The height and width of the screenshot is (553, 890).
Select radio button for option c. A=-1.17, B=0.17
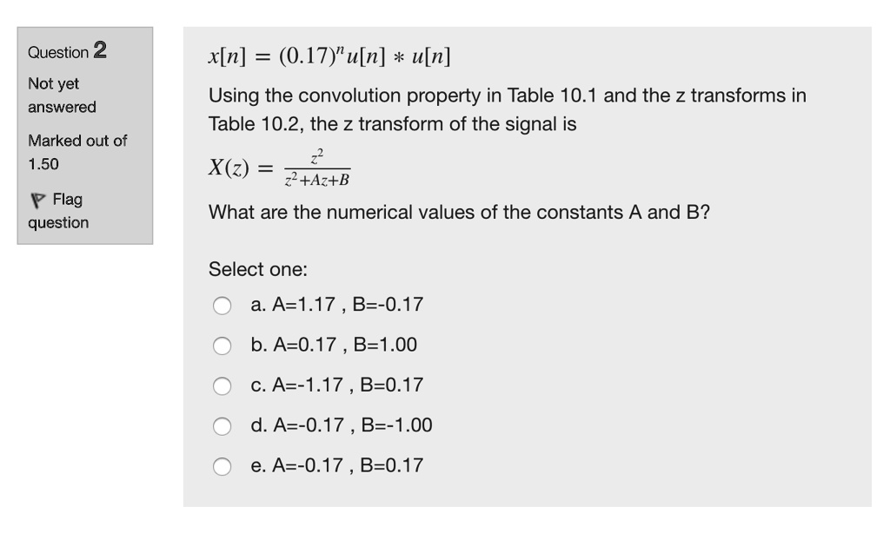222,385
